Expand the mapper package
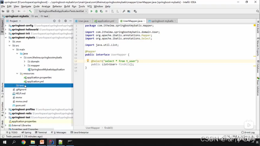The image size is (260, 146). (25, 65)
